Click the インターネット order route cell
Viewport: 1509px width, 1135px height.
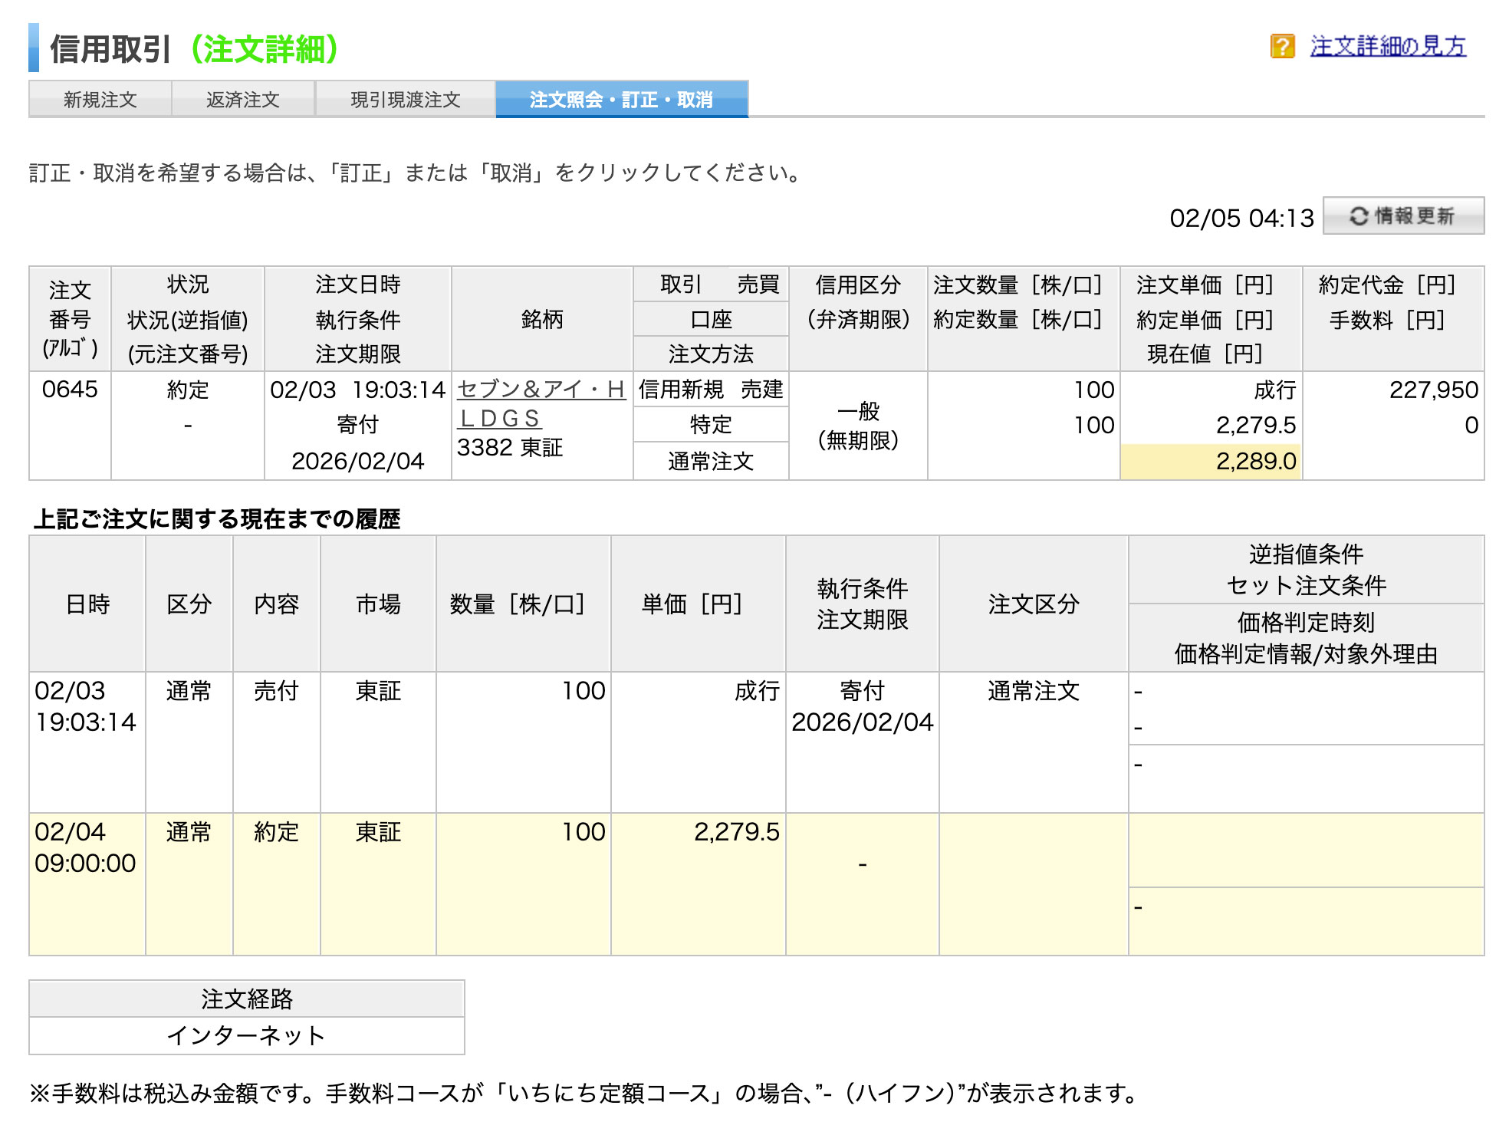coord(246,1035)
